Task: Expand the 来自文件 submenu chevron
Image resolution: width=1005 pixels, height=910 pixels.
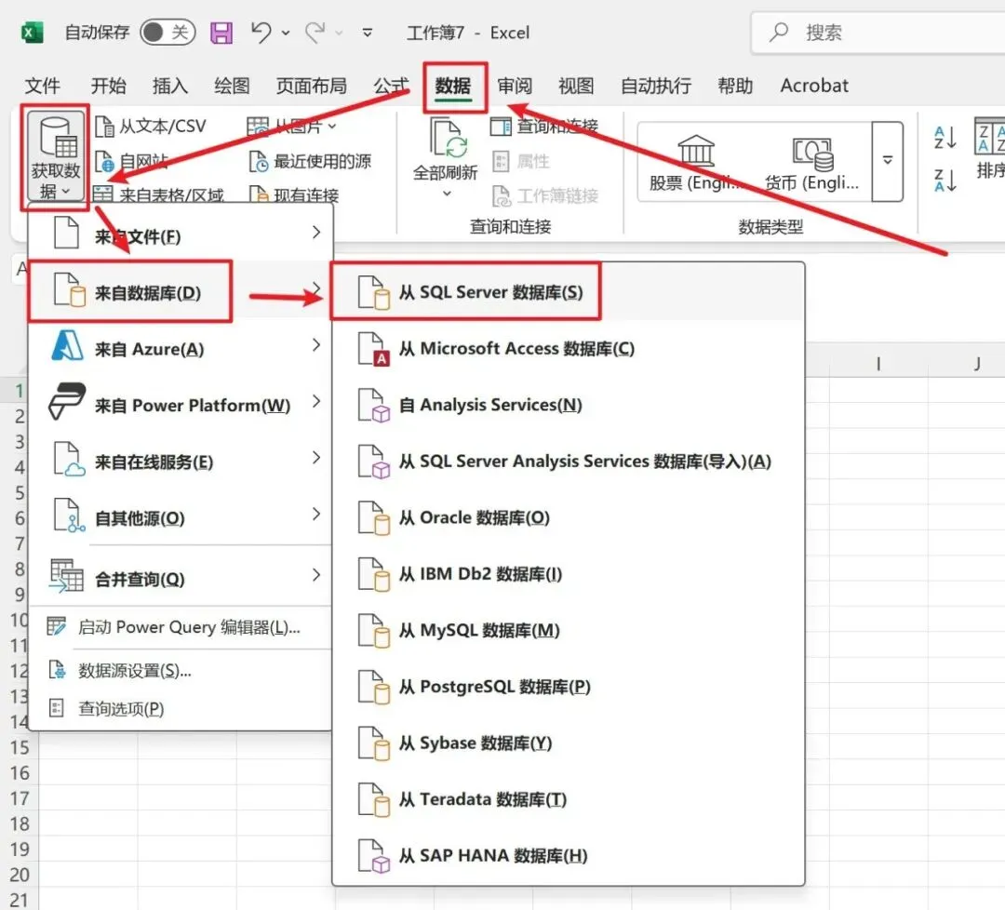Action: pyautogui.click(x=316, y=232)
